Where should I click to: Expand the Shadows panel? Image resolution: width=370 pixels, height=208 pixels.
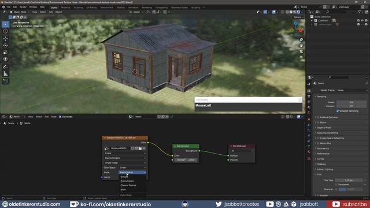[321, 164]
